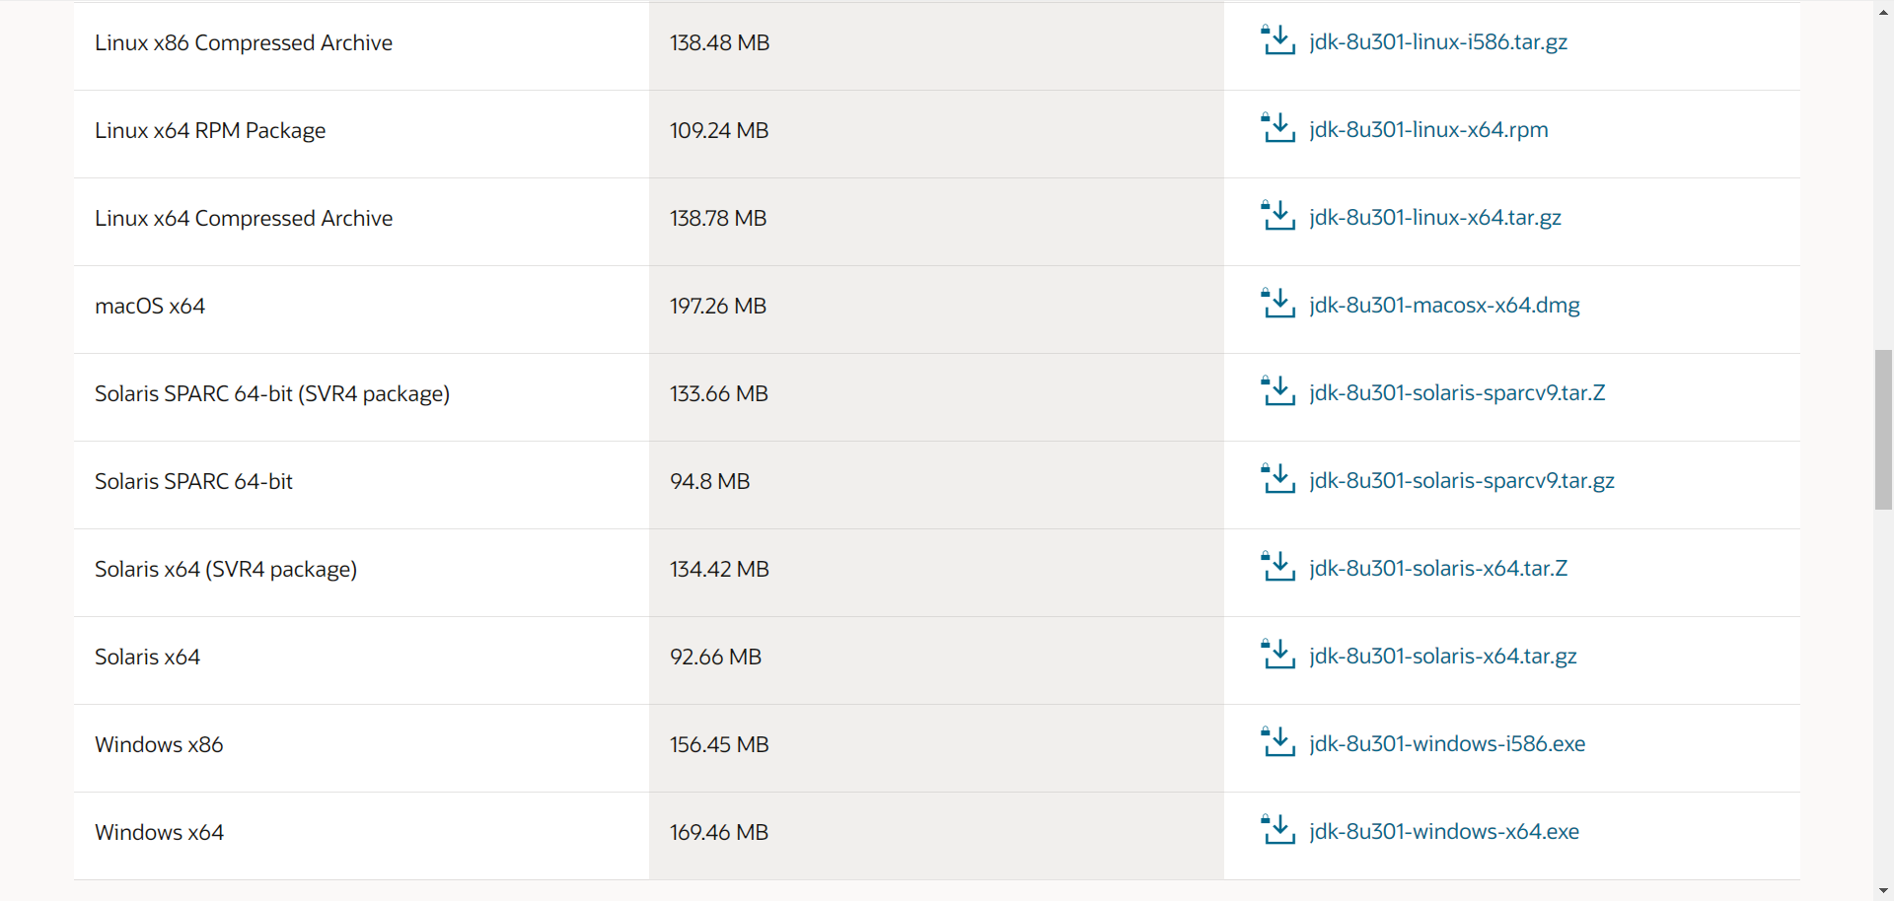The height and width of the screenshot is (901, 1894).
Task: Click scrollbar down arrow button
Action: [x=1883, y=891]
